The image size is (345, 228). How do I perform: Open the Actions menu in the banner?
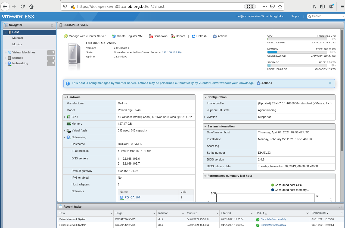264,83
